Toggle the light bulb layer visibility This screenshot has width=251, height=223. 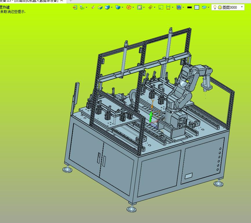coord(215,7)
